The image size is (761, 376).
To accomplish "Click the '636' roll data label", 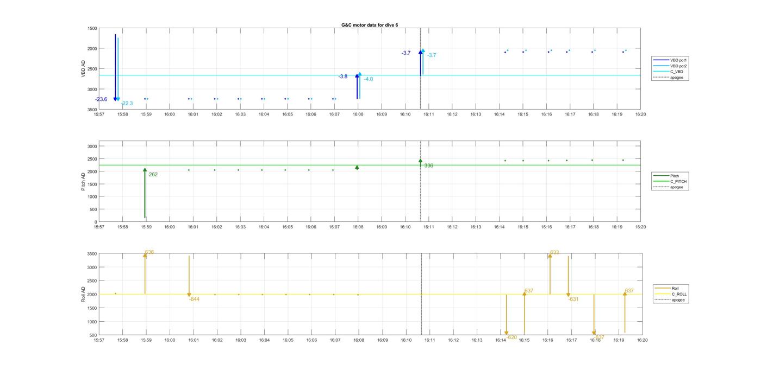I will 149,252.
